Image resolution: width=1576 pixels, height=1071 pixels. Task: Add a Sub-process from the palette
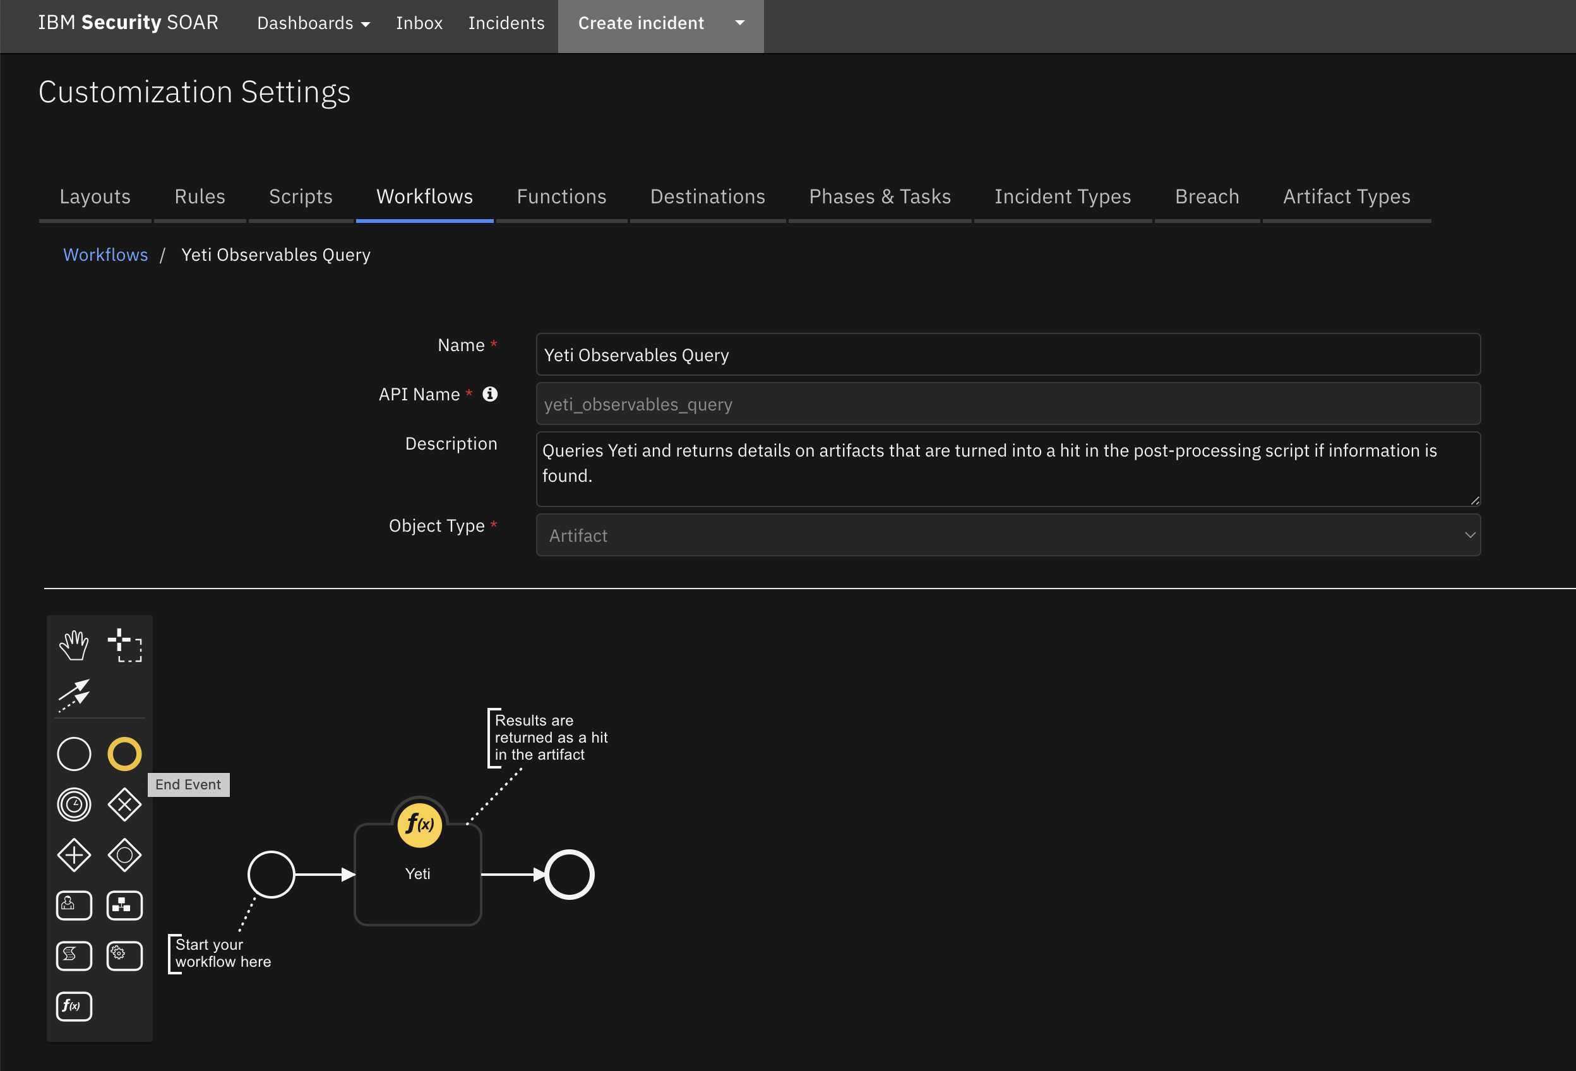click(x=125, y=906)
